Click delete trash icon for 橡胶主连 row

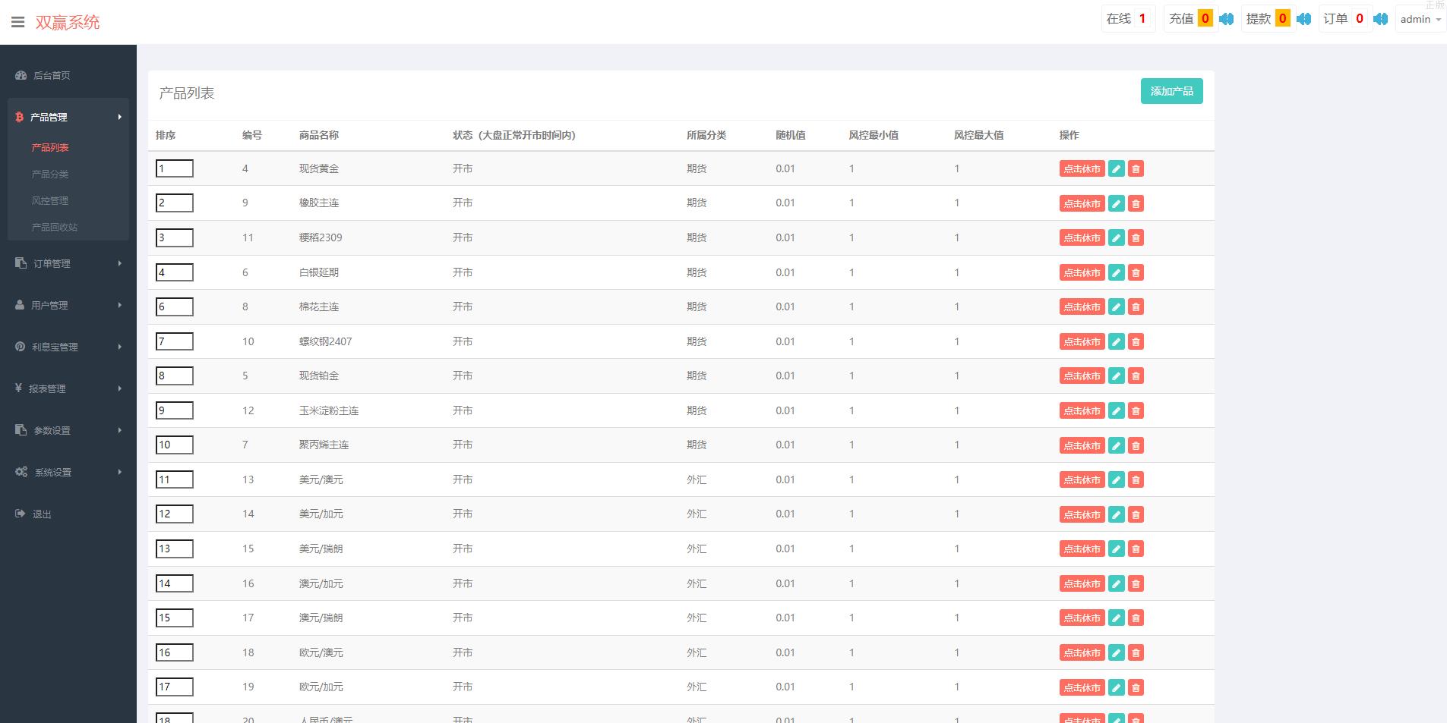(x=1136, y=203)
